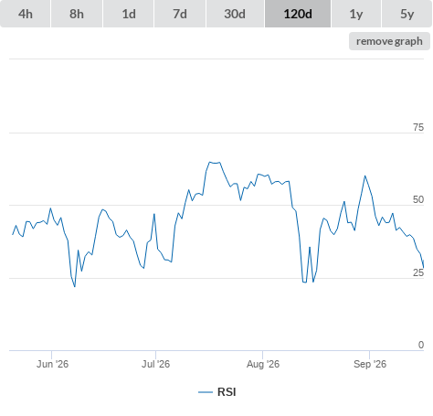Show the 1y time range
The width and height of the screenshot is (433, 416).
coord(356,14)
